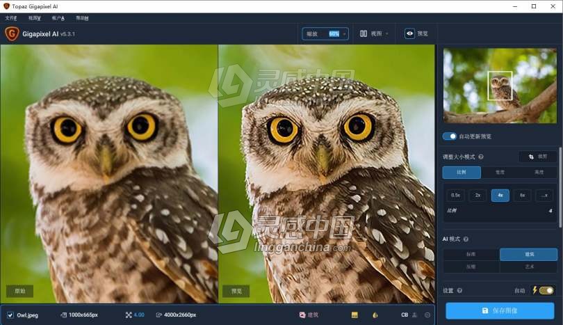Screen dimensions: 563x325
Task: Open the 文件 (File) menu
Action: pos(11,18)
